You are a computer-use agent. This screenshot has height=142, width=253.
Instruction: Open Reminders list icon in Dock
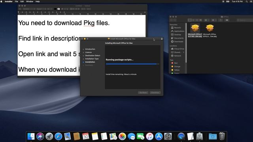tap(104, 136)
